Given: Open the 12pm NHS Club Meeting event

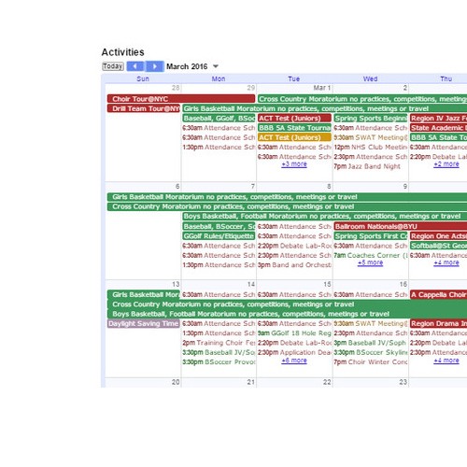Looking at the screenshot, I should pyautogui.click(x=371, y=147).
